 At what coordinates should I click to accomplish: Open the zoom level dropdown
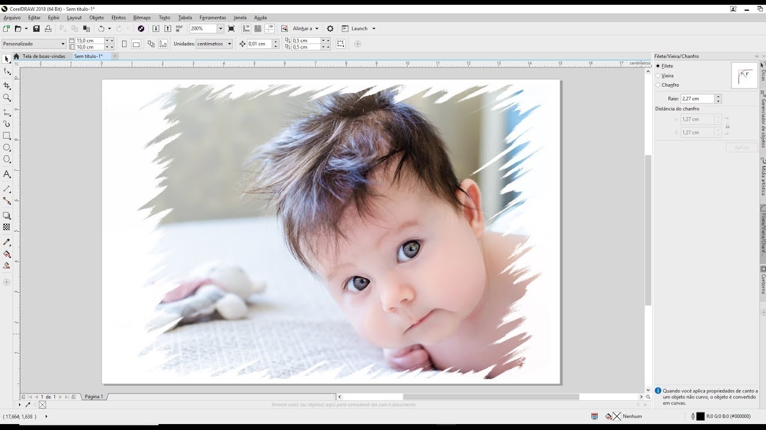(220, 29)
